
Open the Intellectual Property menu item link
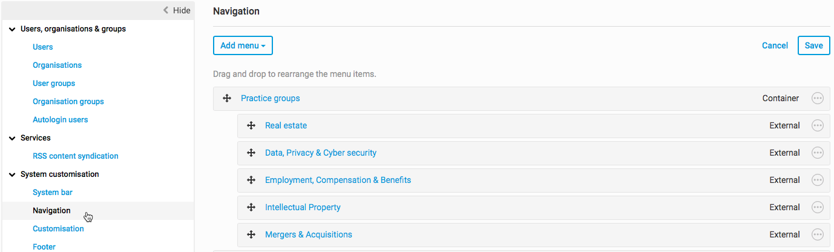[303, 207]
